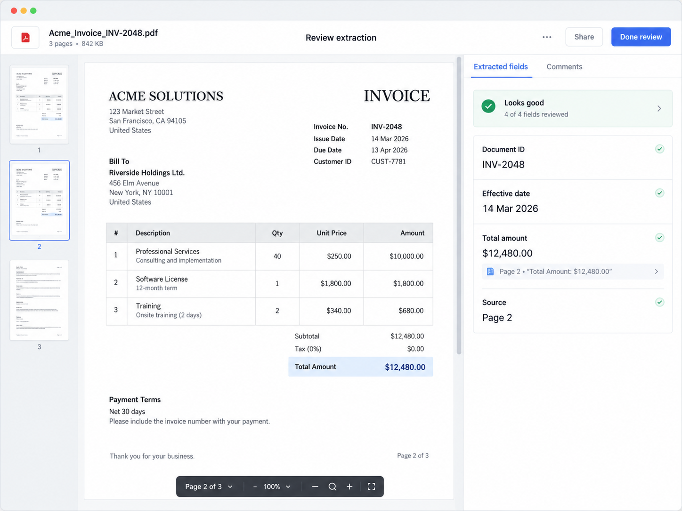Open the Page 2 of 3 dropdown
Screen dimensions: 682x511
(x=209, y=487)
